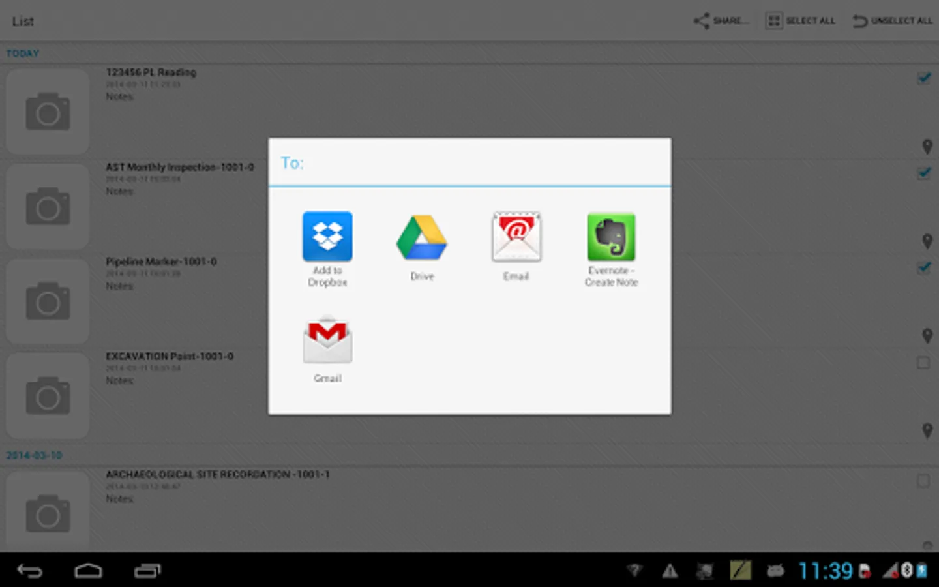Open camera thumbnail for ARCHAEOLOGICAL SITE RECORDATION
The image size is (939, 587).
click(x=48, y=511)
